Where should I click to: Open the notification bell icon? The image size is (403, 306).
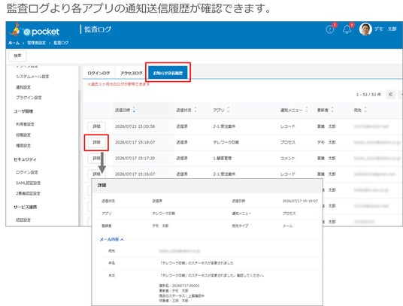click(347, 29)
